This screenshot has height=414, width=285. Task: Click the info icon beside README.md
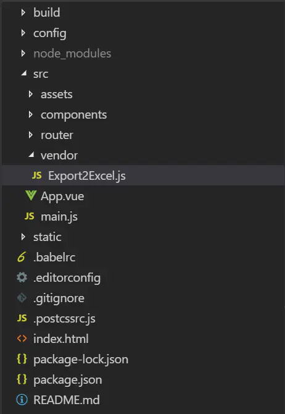(22, 400)
